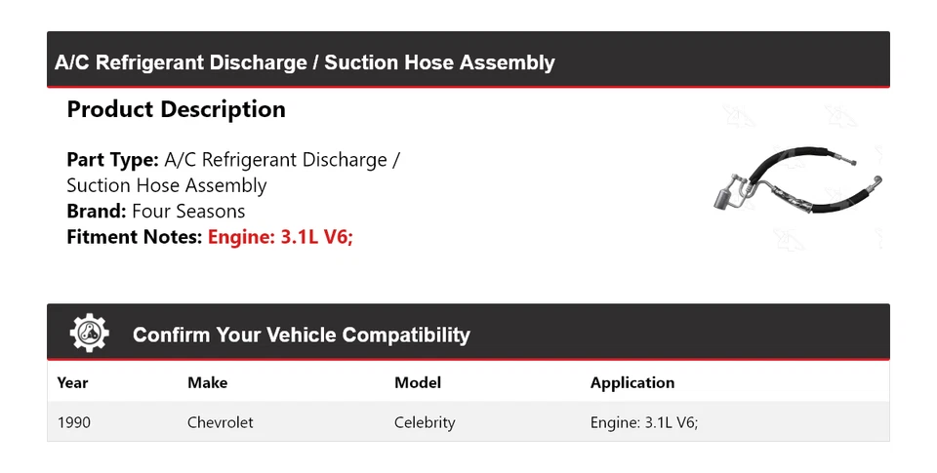Click the Celebrity model cell
937x473 pixels.
(424, 422)
